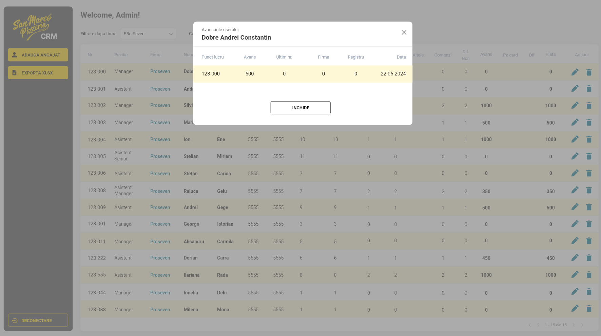Screen dimensions: 601x336
Task: Edit Ion Ene row pencil icon
Action: pos(575,139)
